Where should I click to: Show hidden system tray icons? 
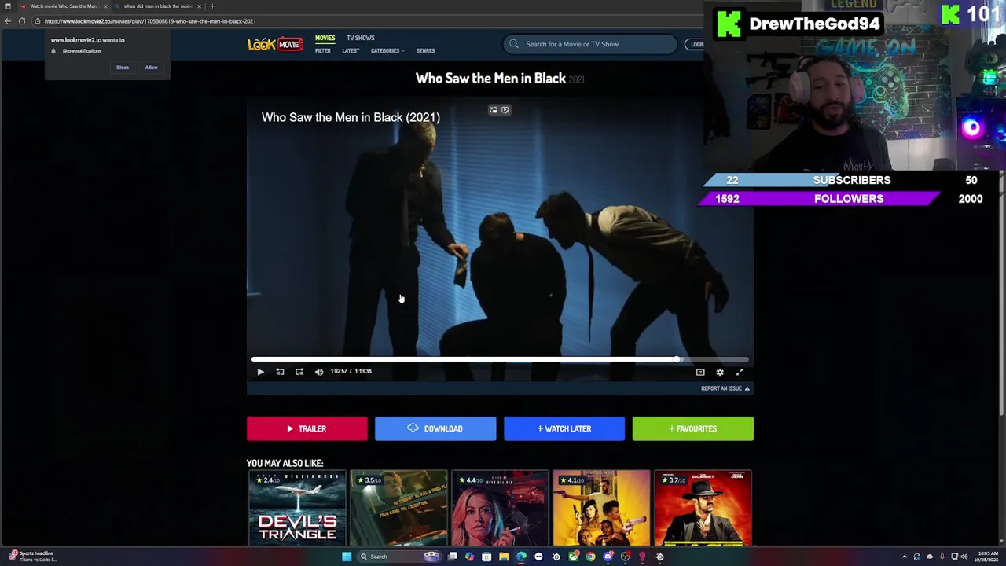pyautogui.click(x=905, y=557)
